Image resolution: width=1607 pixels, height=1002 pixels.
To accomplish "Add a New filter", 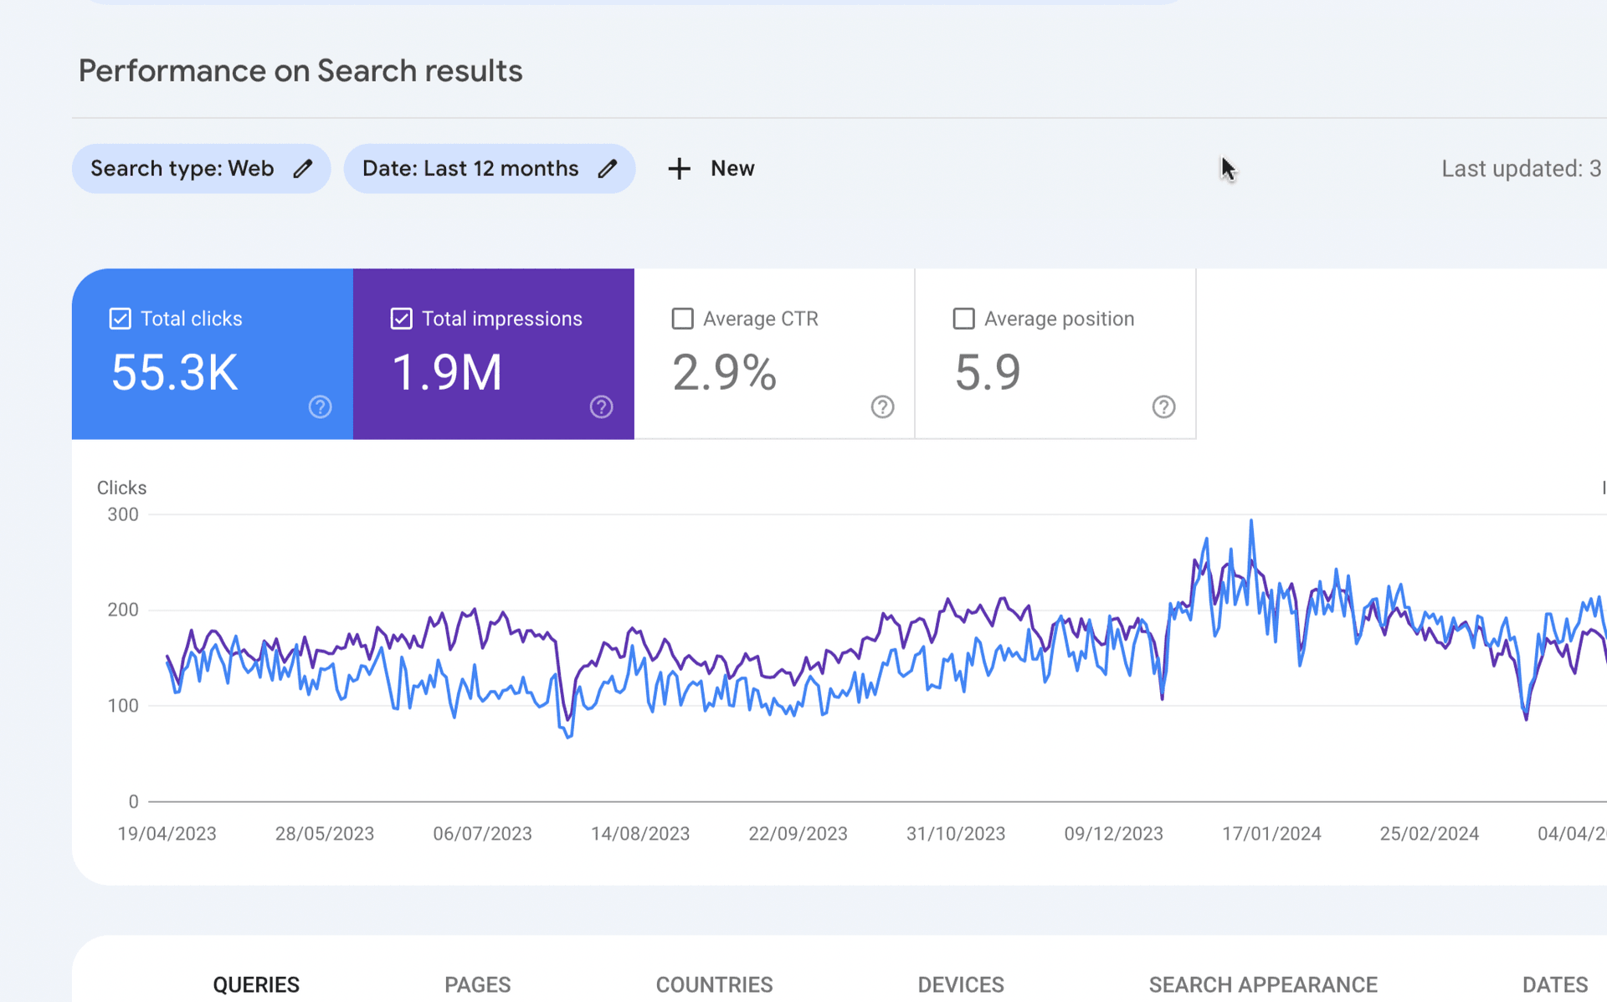I will (x=711, y=169).
